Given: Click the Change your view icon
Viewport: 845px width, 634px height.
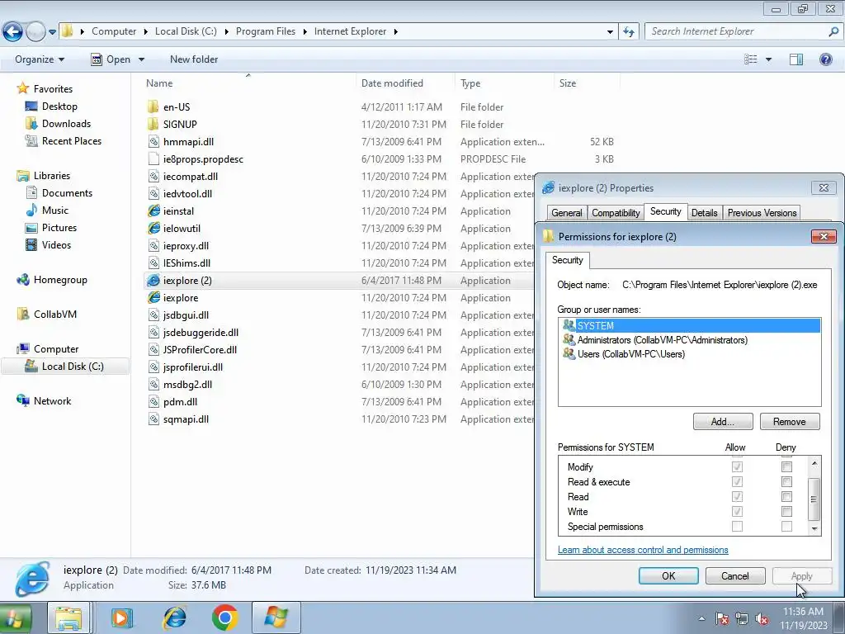Looking at the screenshot, I should click(750, 59).
